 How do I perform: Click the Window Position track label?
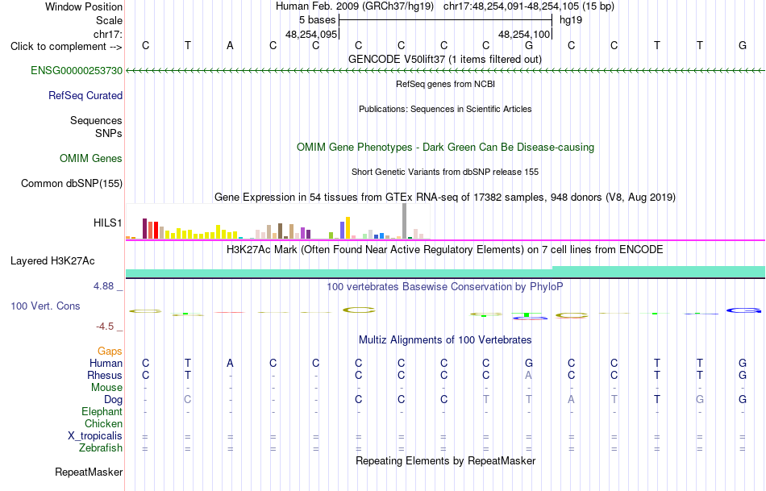click(84, 6)
